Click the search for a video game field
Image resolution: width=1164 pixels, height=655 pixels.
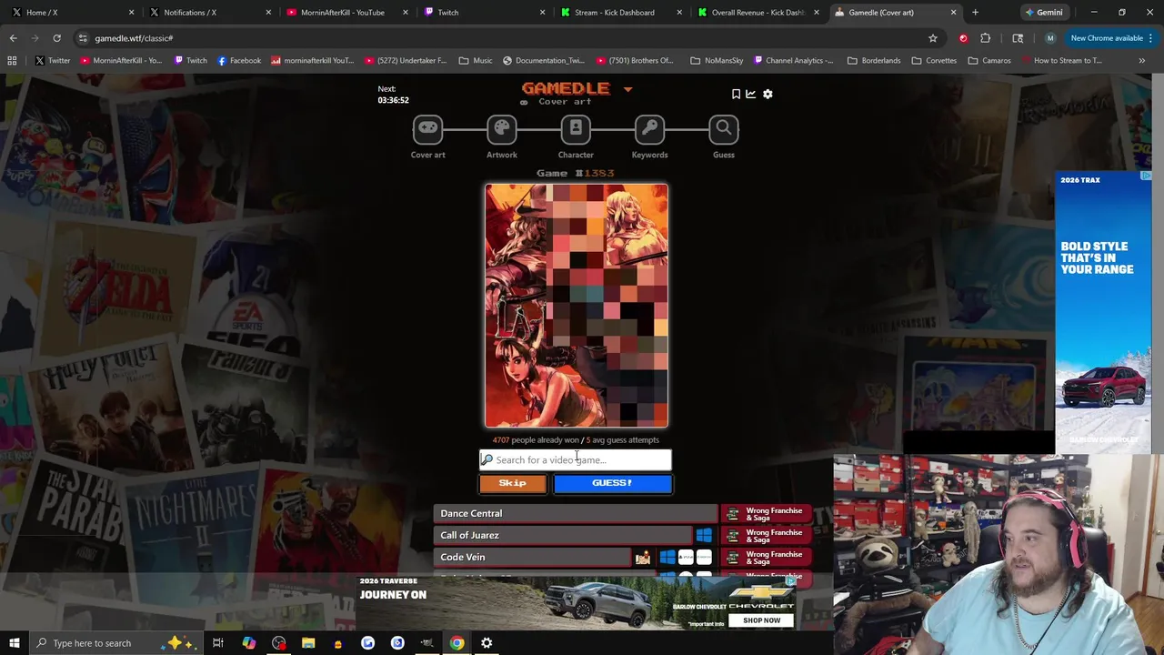[x=576, y=459]
